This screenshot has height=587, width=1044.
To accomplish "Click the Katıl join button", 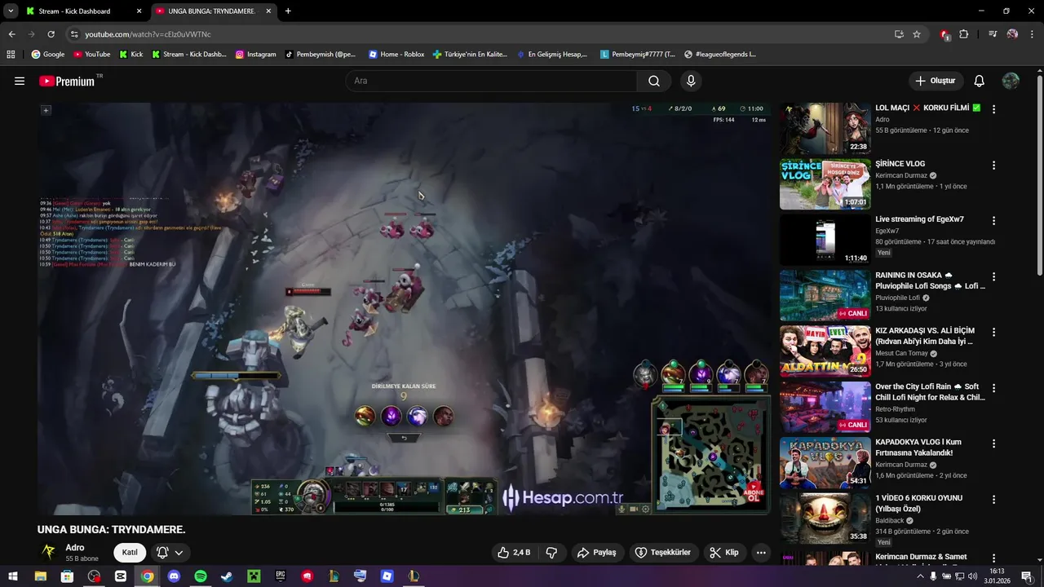I will [130, 552].
